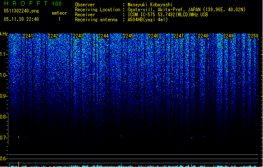263x167 pixels.
Task: Click the timestamp 05.11.30 22:40
Action: coord(21,19)
